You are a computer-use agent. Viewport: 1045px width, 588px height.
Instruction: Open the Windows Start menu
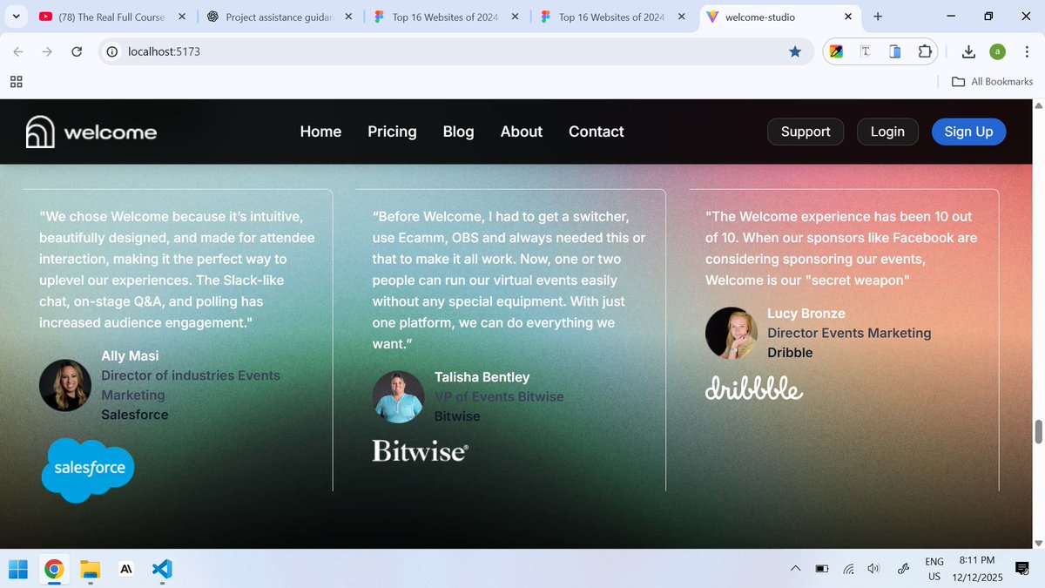point(18,570)
